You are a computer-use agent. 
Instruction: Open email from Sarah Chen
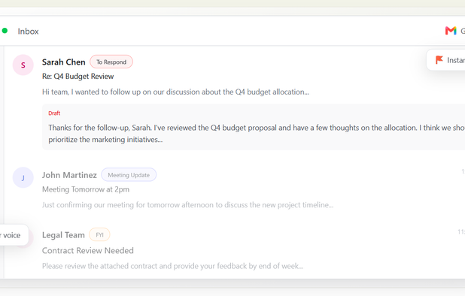63,62
